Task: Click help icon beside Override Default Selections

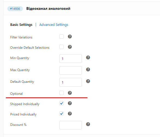Action: click(70, 47)
